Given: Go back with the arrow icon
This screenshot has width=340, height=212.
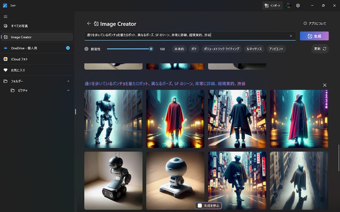Looking at the screenshot, I should tap(89, 24).
